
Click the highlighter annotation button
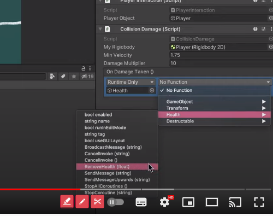tap(67, 201)
